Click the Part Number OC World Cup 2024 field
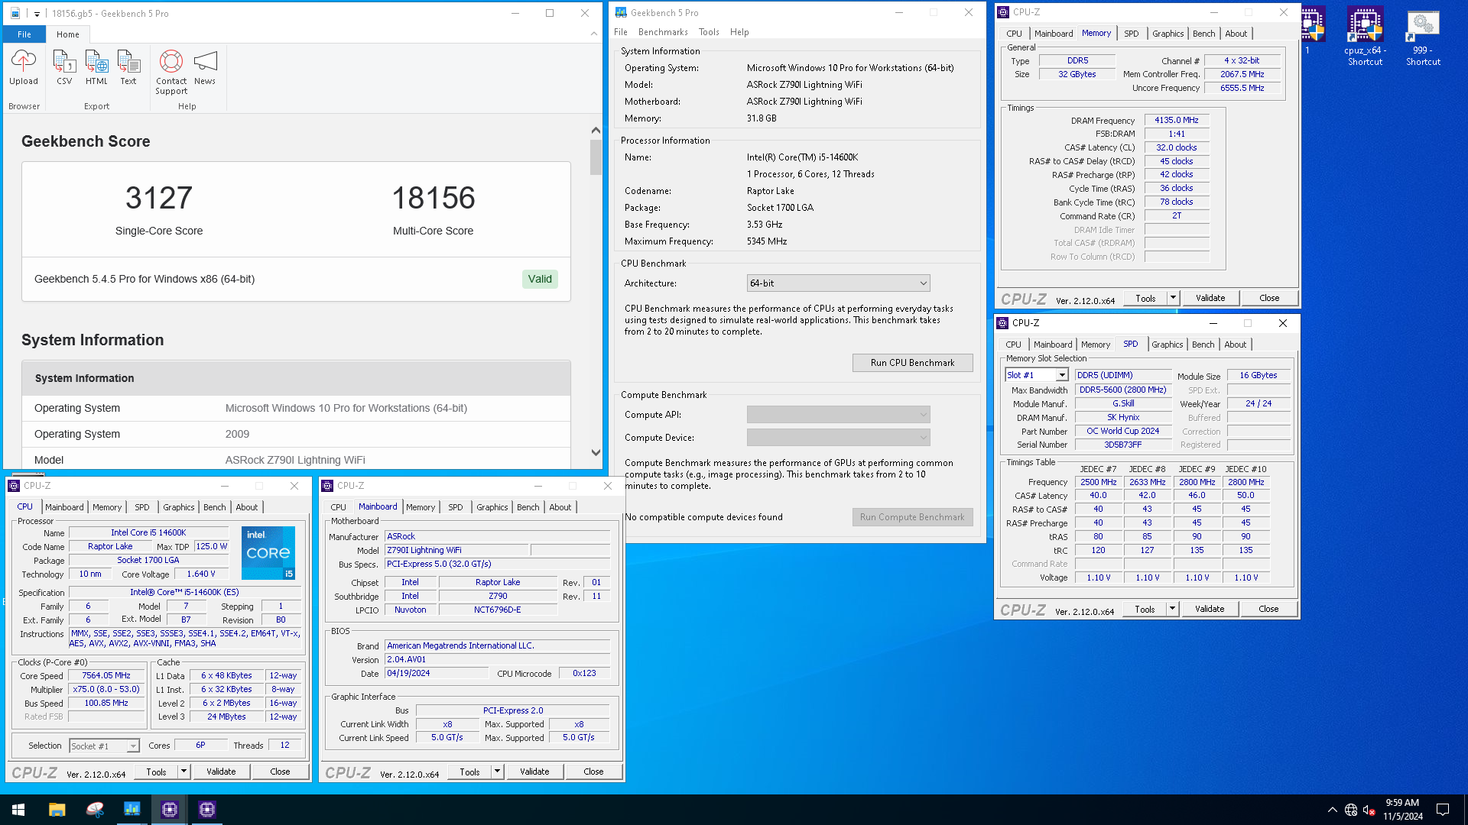1468x825 pixels. pos(1123,431)
